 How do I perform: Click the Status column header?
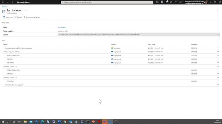(x=113, y=44)
